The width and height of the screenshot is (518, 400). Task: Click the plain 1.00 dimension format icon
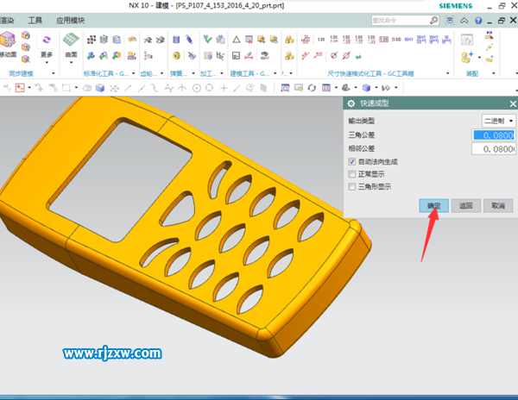[321, 40]
